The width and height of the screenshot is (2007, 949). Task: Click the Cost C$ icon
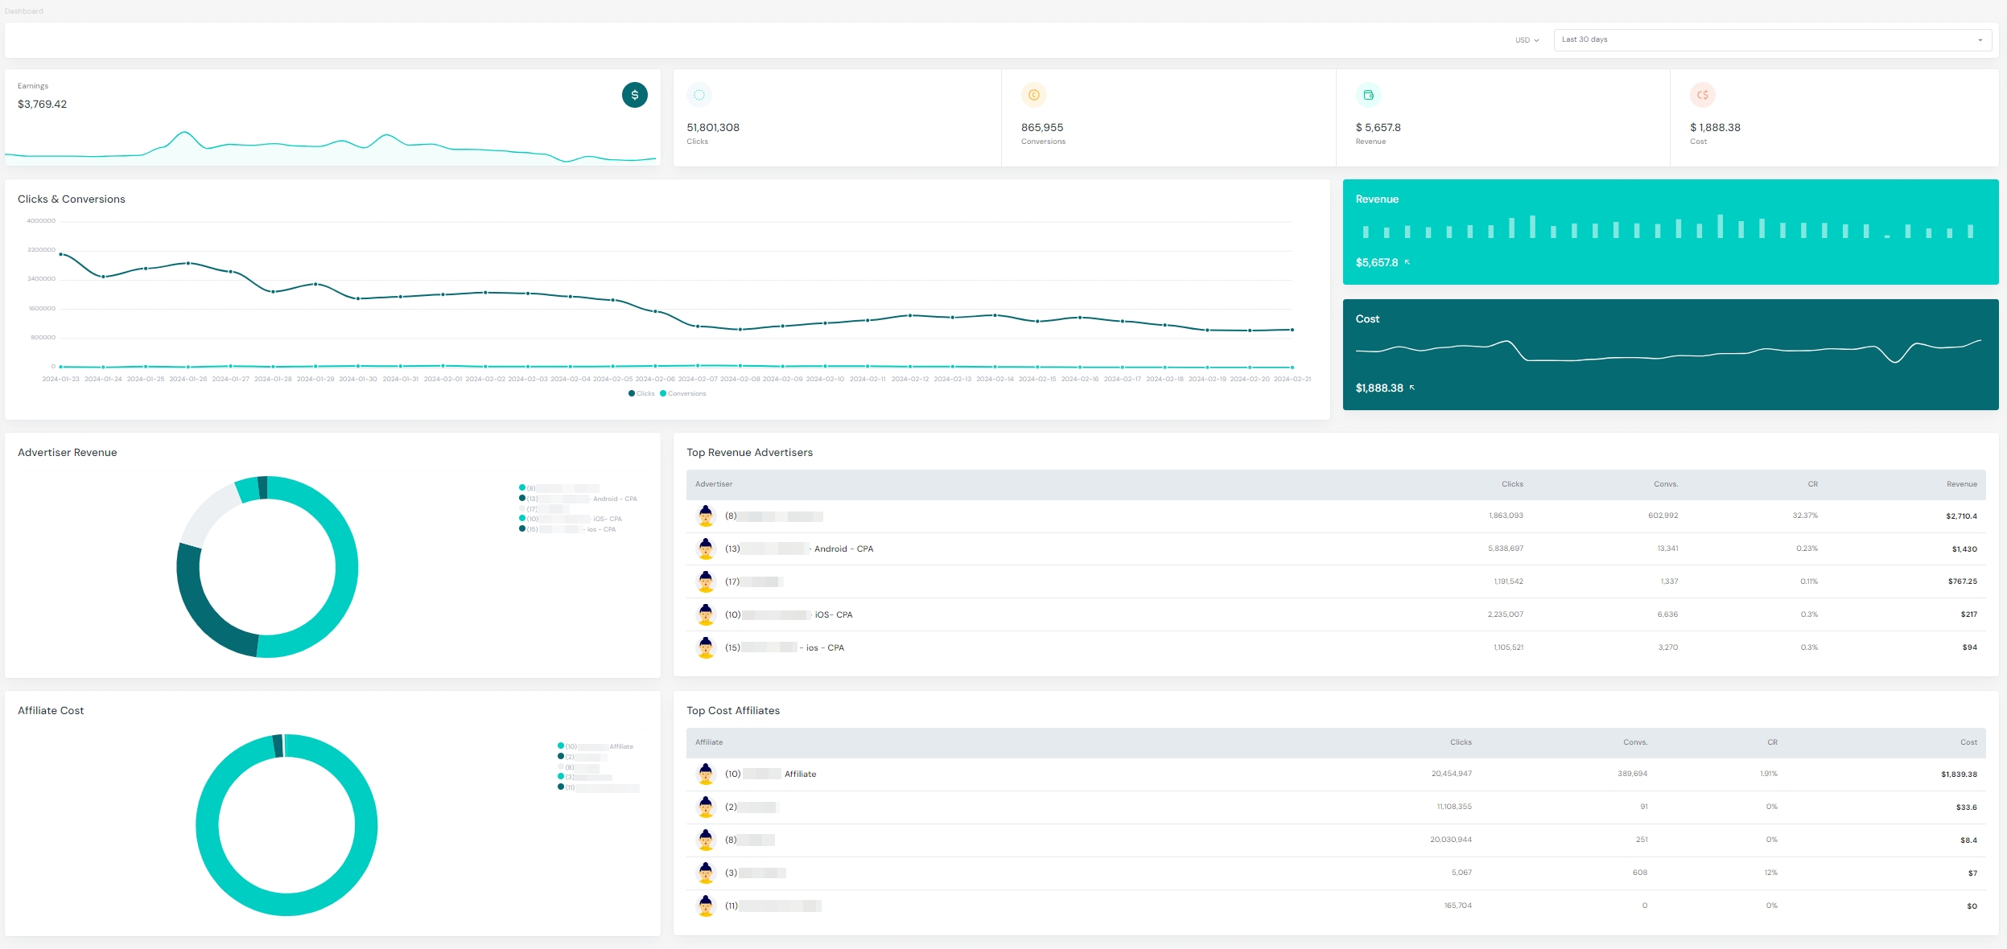pyautogui.click(x=1703, y=95)
